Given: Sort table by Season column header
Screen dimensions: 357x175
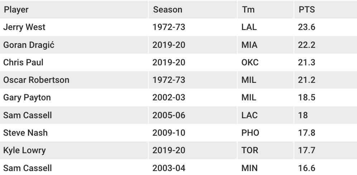Looking at the screenshot, I should pos(168,10).
